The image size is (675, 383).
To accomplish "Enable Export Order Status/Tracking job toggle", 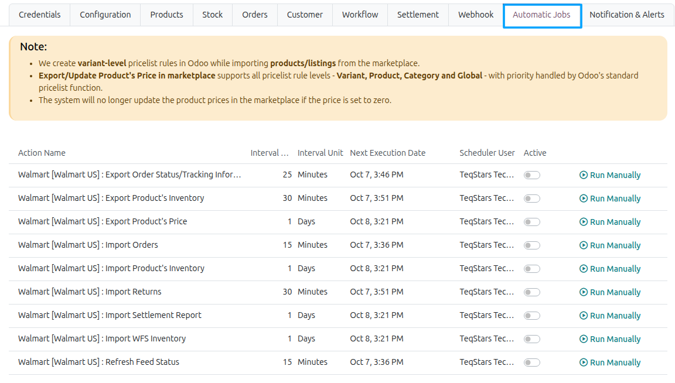I will click(x=531, y=175).
